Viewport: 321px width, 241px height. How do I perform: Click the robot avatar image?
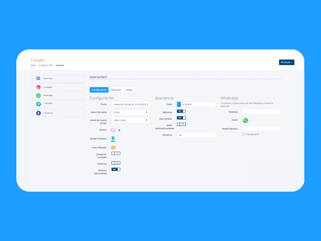coord(113,130)
